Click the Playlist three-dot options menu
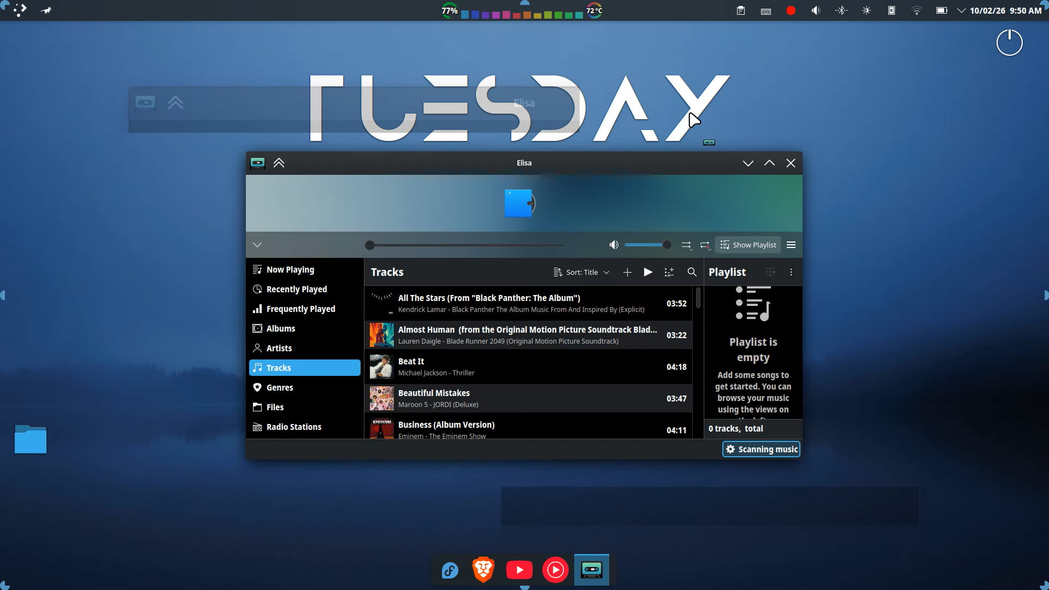Screen dimensions: 1049x590 coord(791,272)
